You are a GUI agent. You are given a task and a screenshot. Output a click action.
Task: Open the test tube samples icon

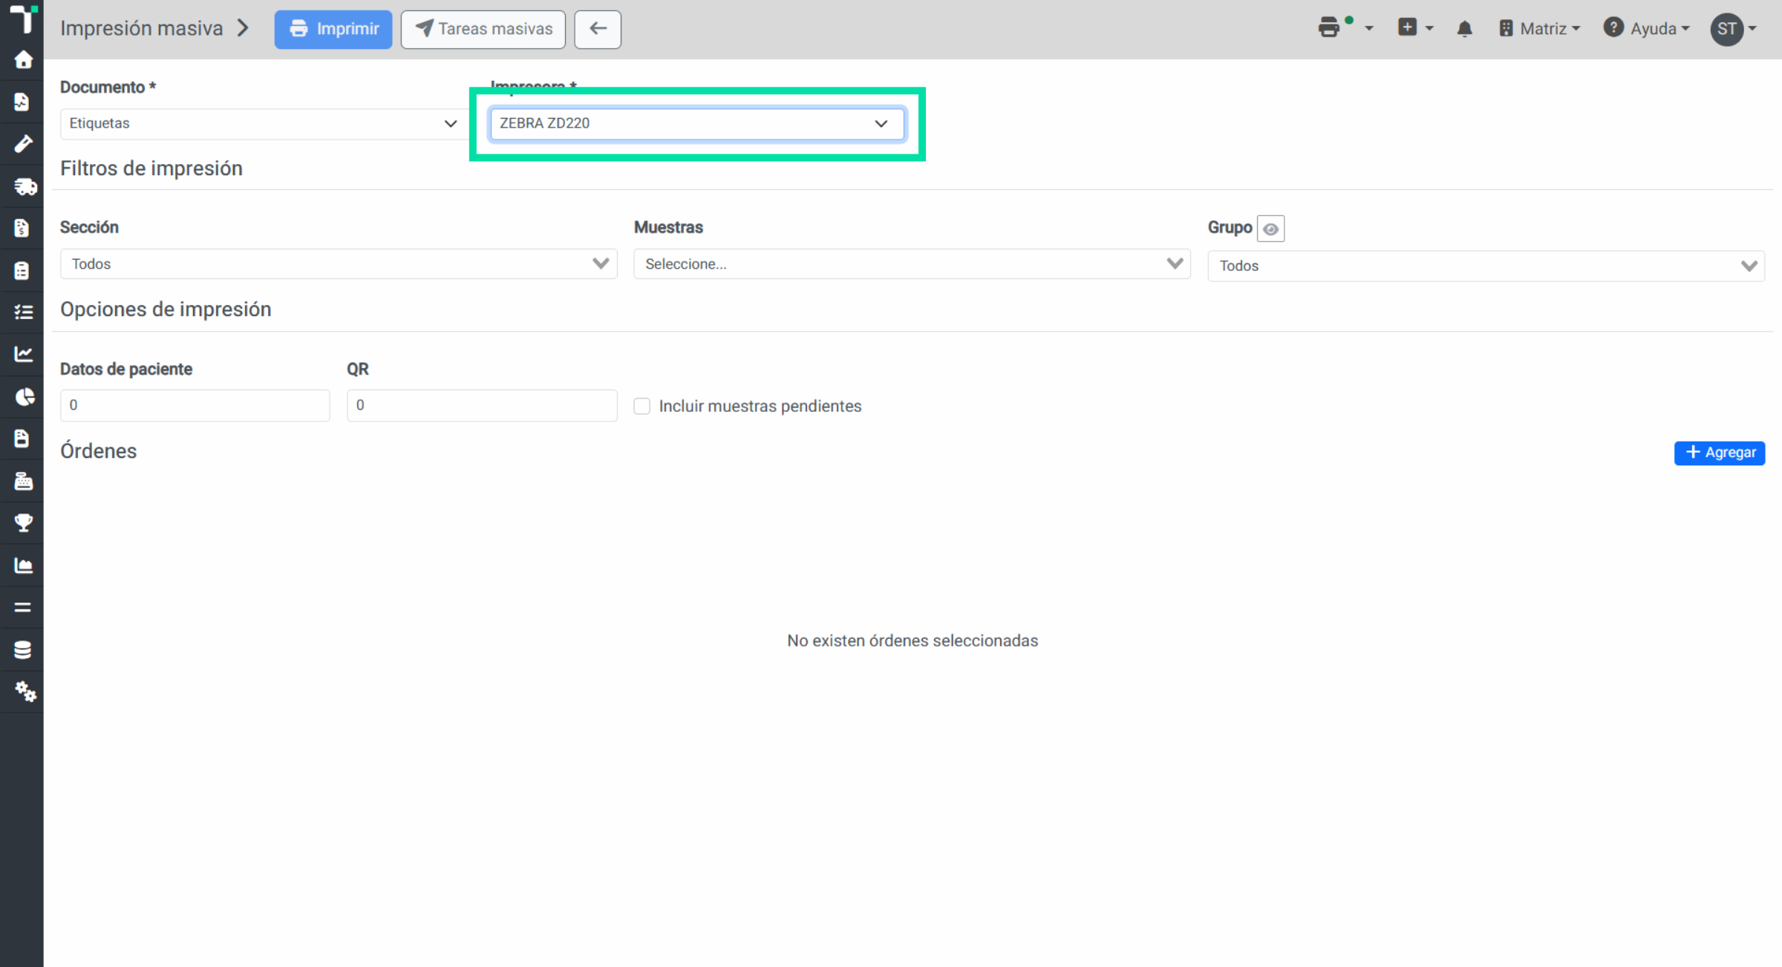click(x=23, y=143)
